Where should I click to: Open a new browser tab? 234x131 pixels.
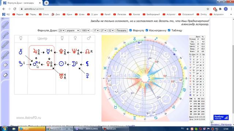tap(46, 3)
